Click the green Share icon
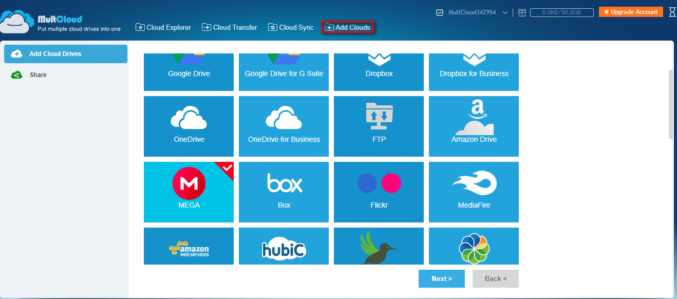The width and height of the screenshot is (677, 299). pyautogui.click(x=16, y=75)
